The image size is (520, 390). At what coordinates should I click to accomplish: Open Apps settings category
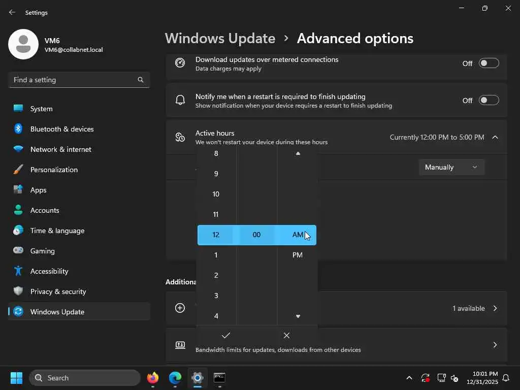click(x=79, y=190)
